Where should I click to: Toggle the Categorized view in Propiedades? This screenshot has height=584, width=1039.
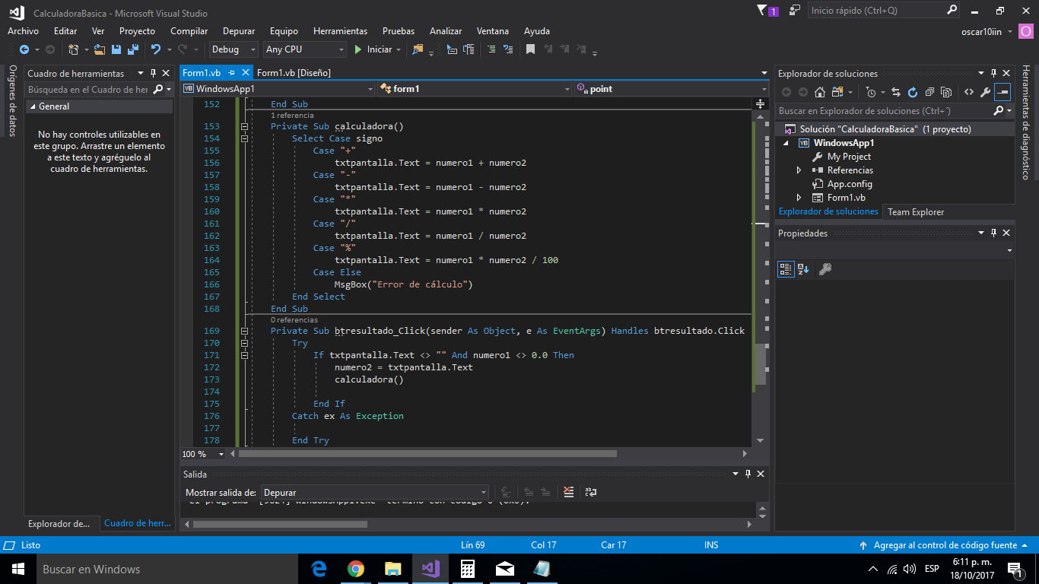[785, 269]
